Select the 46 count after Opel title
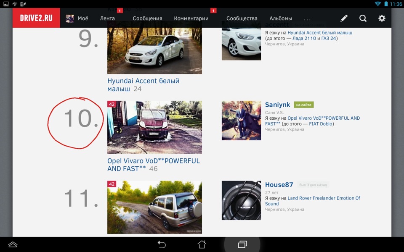 coord(153,169)
